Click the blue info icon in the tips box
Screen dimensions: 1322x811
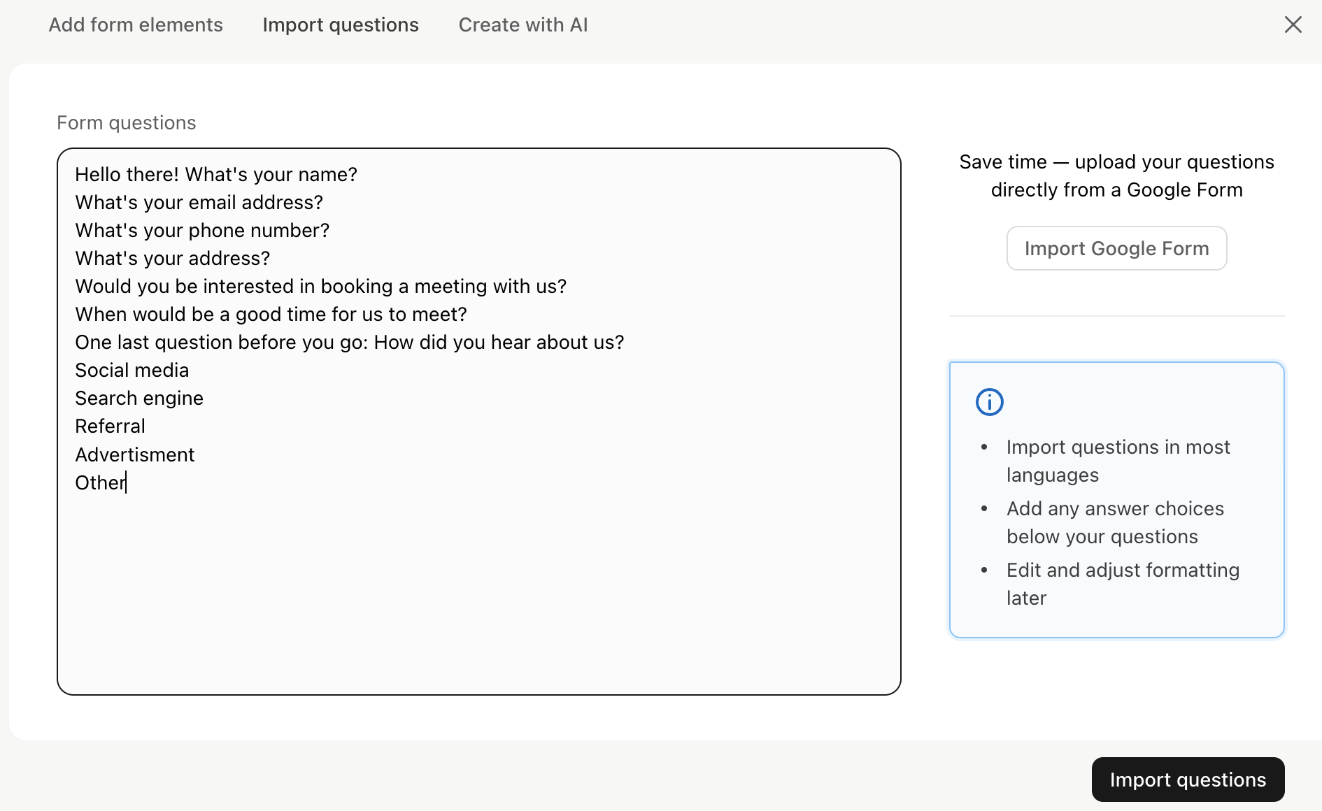click(x=989, y=402)
